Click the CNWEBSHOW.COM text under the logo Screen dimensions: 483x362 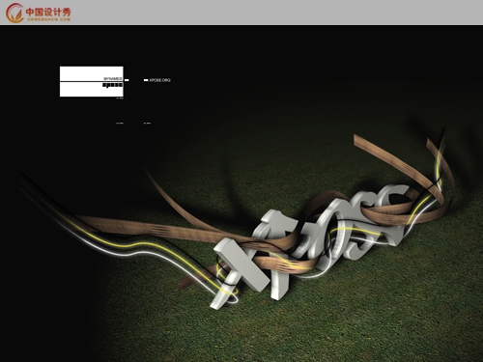[48, 19]
